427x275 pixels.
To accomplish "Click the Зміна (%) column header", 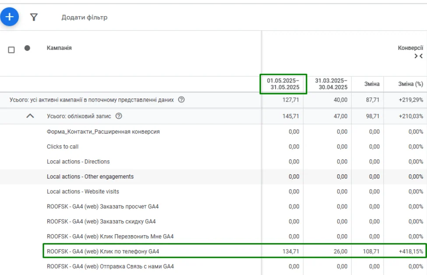I will click(x=411, y=84).
